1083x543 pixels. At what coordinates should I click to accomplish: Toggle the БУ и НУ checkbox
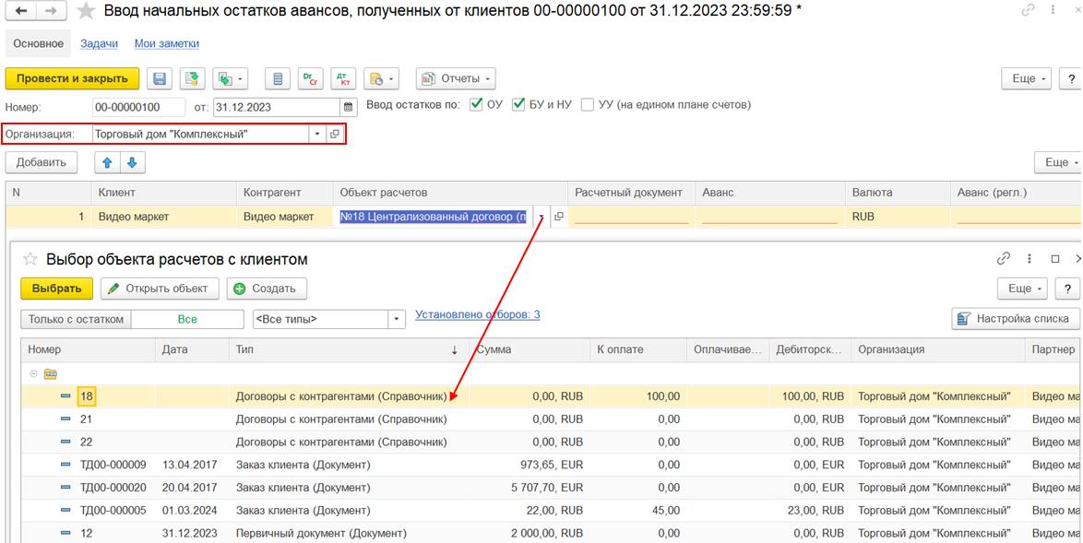click(518, 105)
